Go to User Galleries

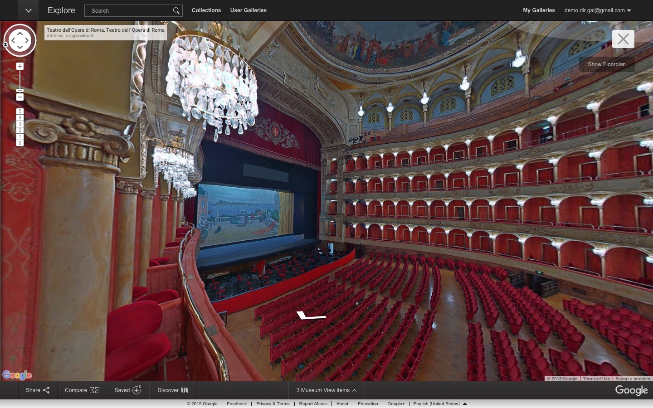(x=248, y=10)
